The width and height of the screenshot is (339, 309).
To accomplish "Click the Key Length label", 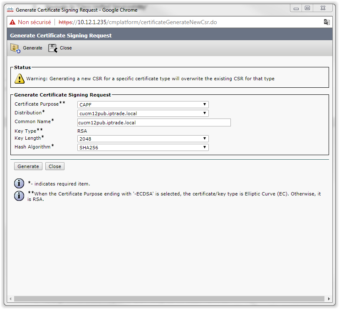I will coord(29,138).
